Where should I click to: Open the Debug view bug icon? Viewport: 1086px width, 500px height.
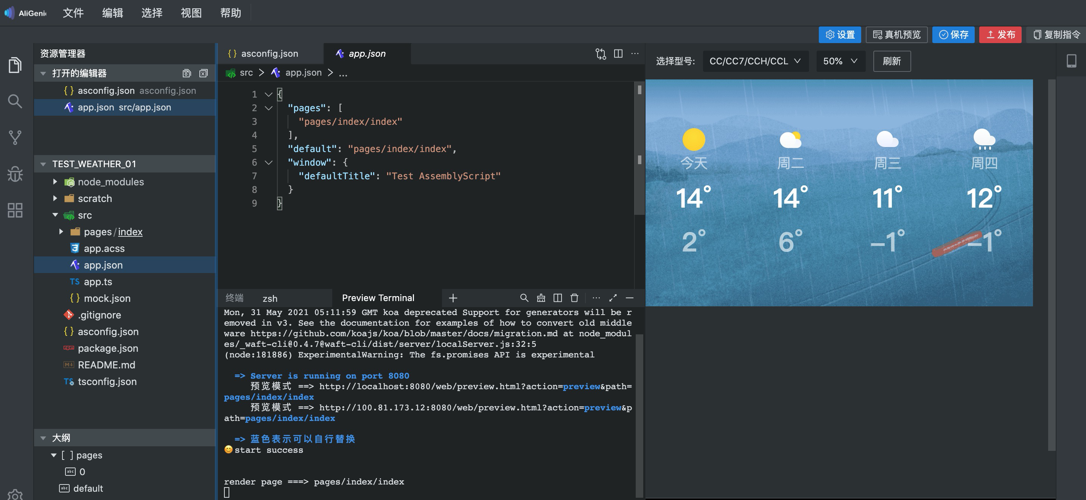[15, 174]
